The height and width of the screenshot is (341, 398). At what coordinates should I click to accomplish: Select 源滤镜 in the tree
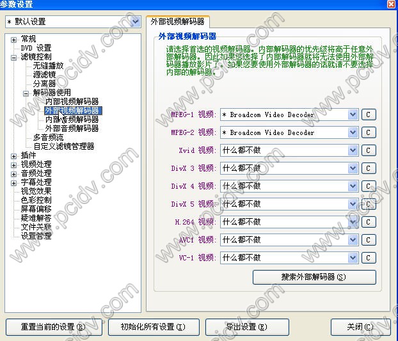click(x=44, y=75)
